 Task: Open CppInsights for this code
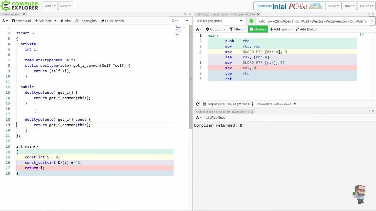click(86, 21)
